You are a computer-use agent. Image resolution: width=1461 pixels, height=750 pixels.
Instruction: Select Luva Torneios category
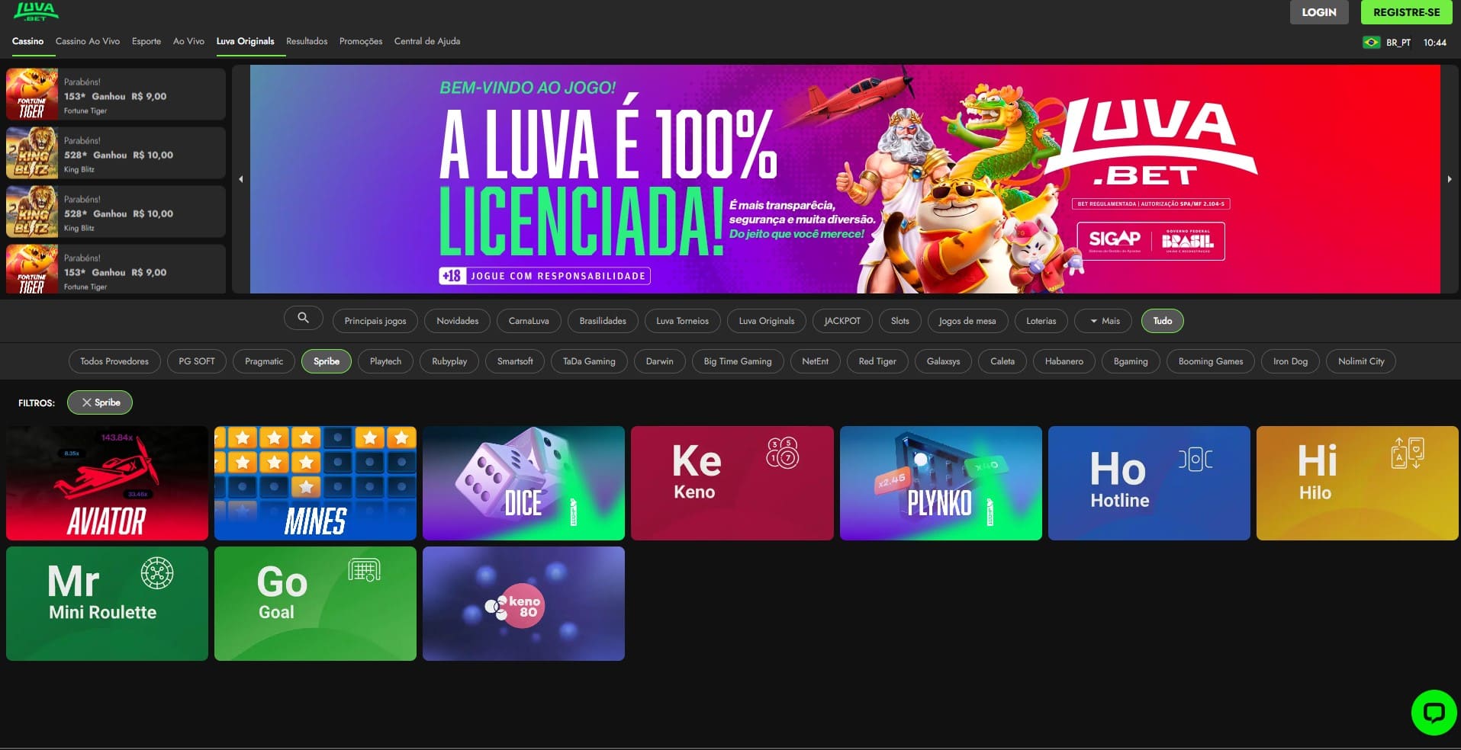tap(682, 321)
